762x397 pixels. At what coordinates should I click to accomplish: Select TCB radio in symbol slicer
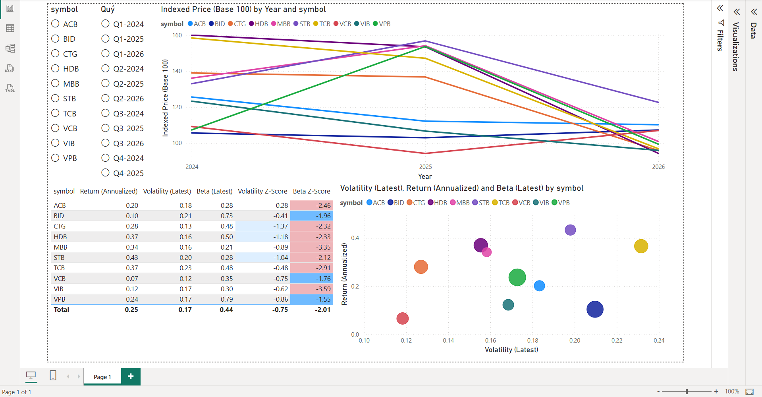point(56,113)
